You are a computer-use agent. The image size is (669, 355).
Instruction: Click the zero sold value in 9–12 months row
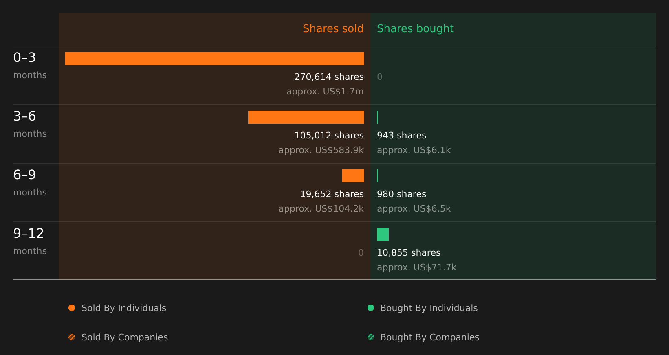pos(361,253)
